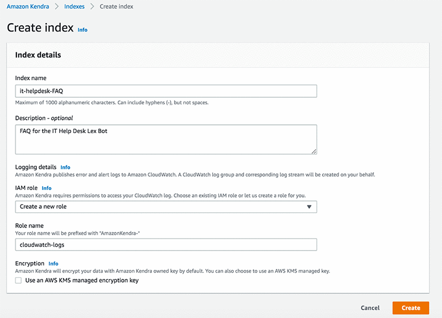Click the "Index name" field label

[x=30, y=78]
